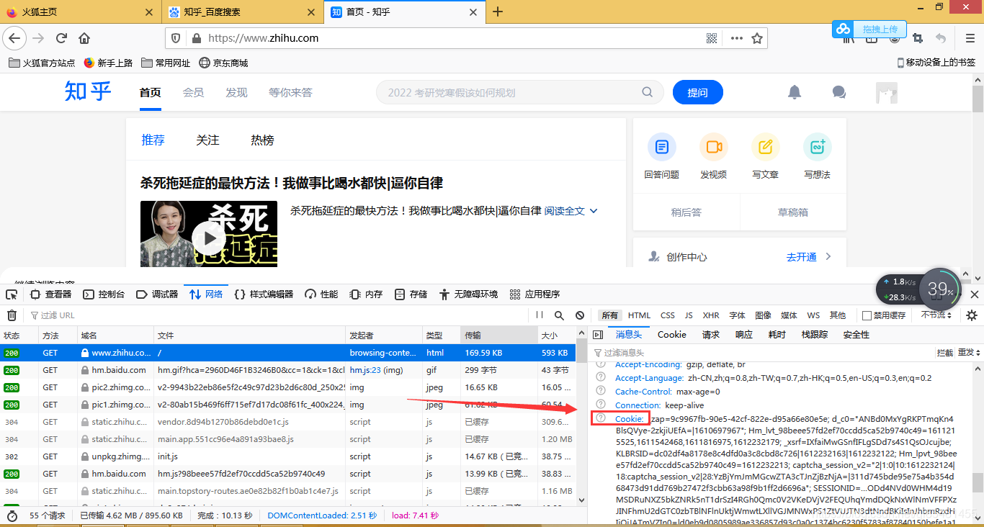Click the shield tracking protection icon
The width and height of the screenshot is (984, 527).
pyautogui.click(x=176, y=38)
